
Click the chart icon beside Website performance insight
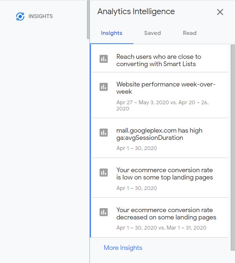104,87
